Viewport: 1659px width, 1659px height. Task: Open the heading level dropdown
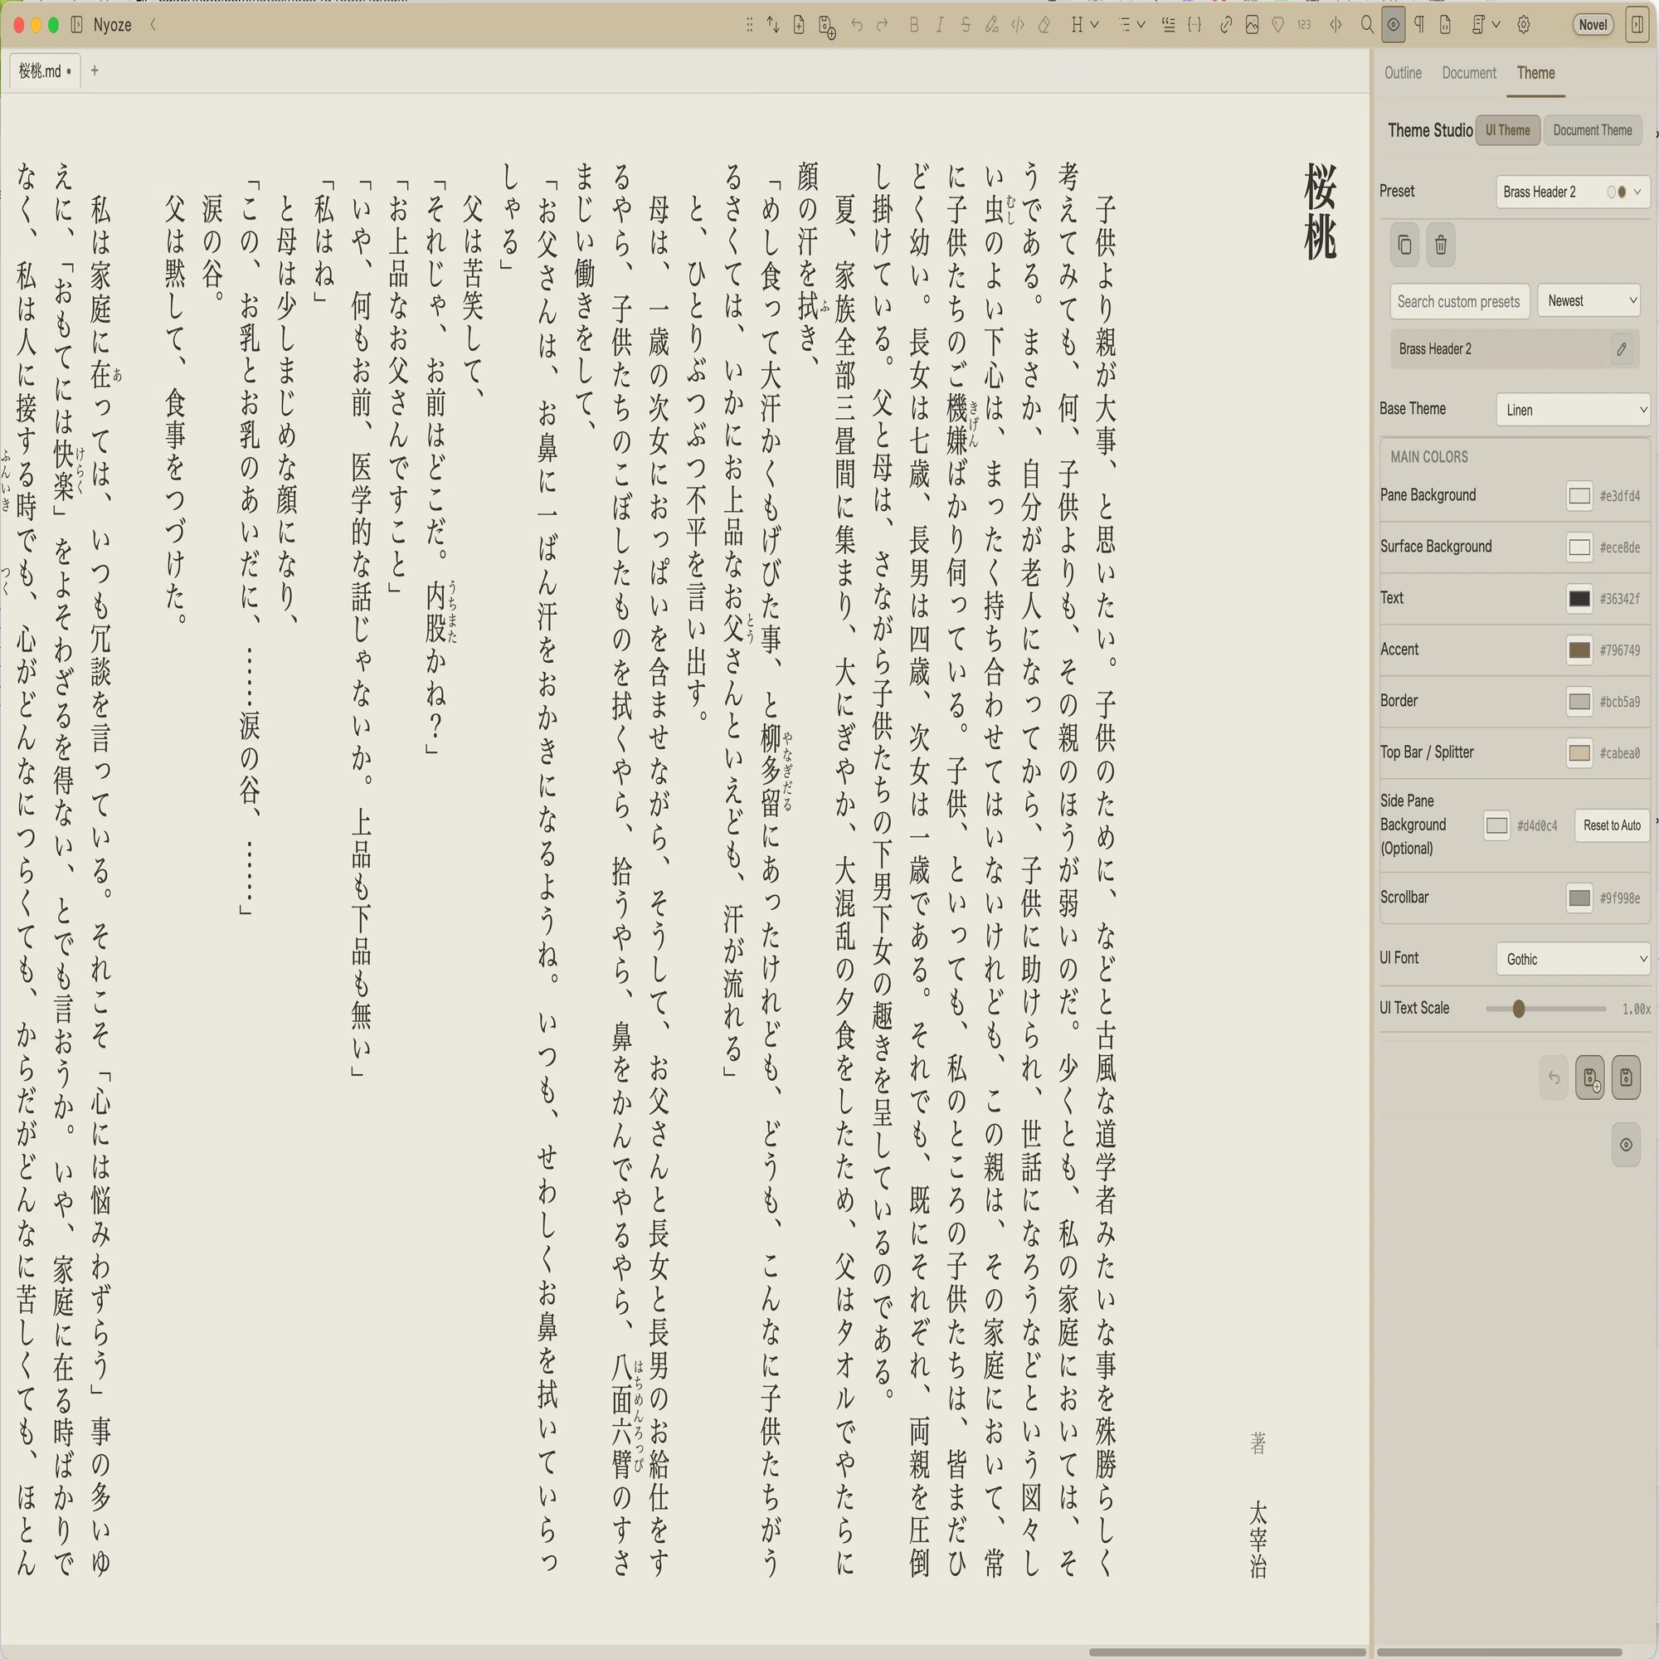[1084, 25]
